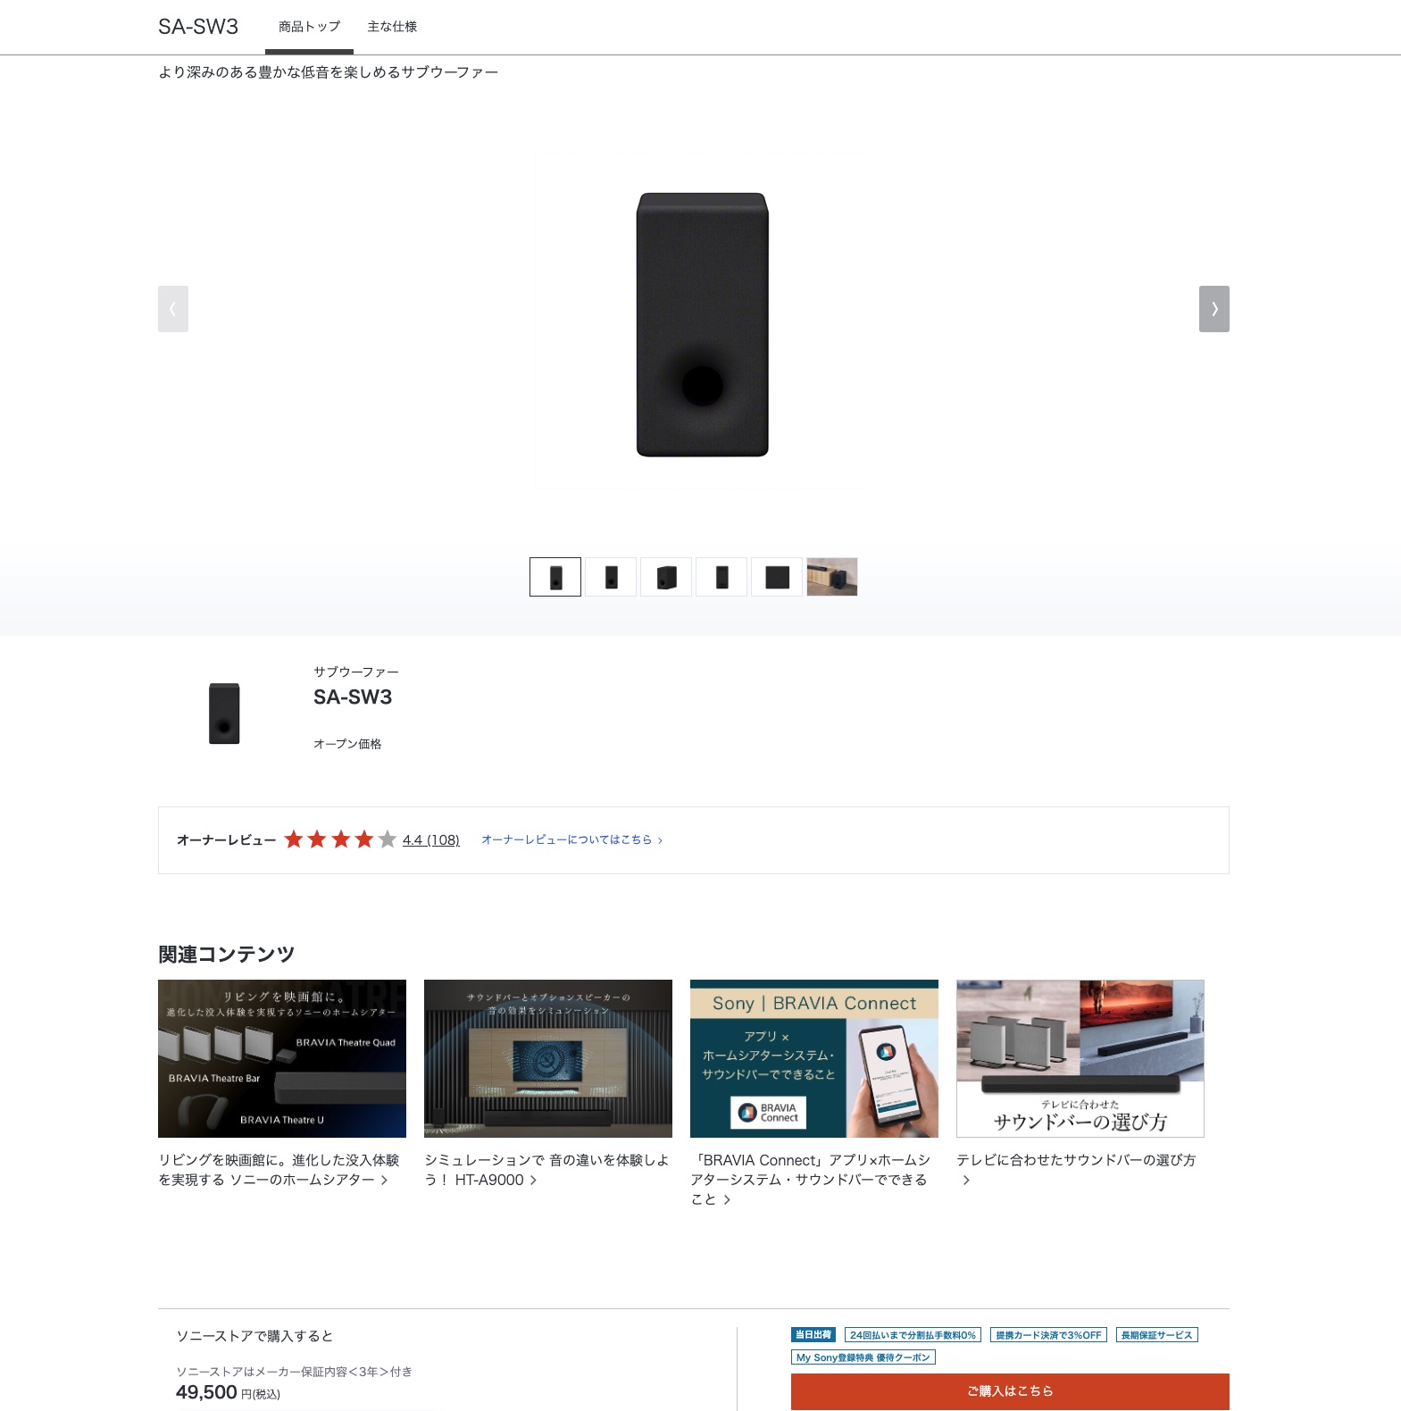
Task: Click the My Sony登録特典 優待クーポン badge
Action: tap(863, 1357)
